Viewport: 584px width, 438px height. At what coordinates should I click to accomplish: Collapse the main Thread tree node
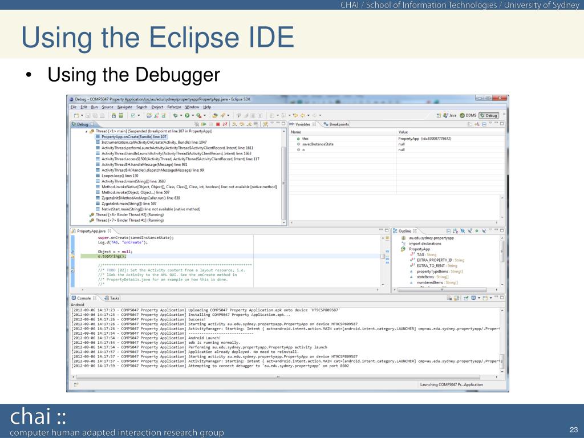point(87,132)
